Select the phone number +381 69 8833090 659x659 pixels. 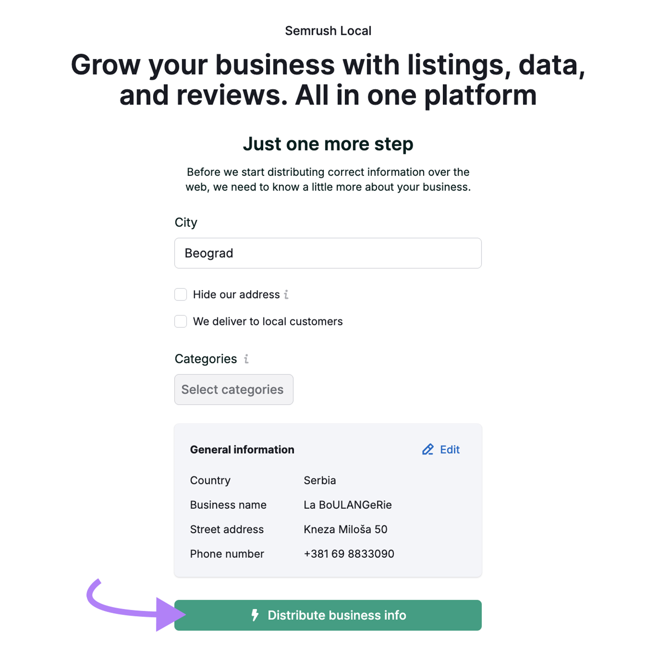click(x=348, y=554)
